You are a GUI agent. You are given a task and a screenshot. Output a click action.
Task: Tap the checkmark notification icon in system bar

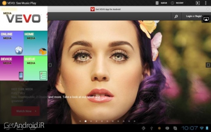[x=175, y=128]
